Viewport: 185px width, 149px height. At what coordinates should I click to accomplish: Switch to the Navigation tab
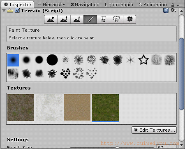[x=85, y=5]
